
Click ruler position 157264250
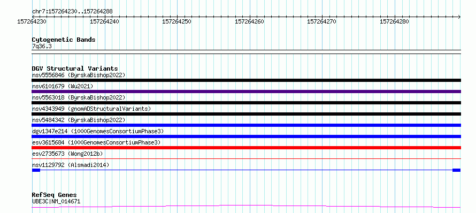click(177, 21)
